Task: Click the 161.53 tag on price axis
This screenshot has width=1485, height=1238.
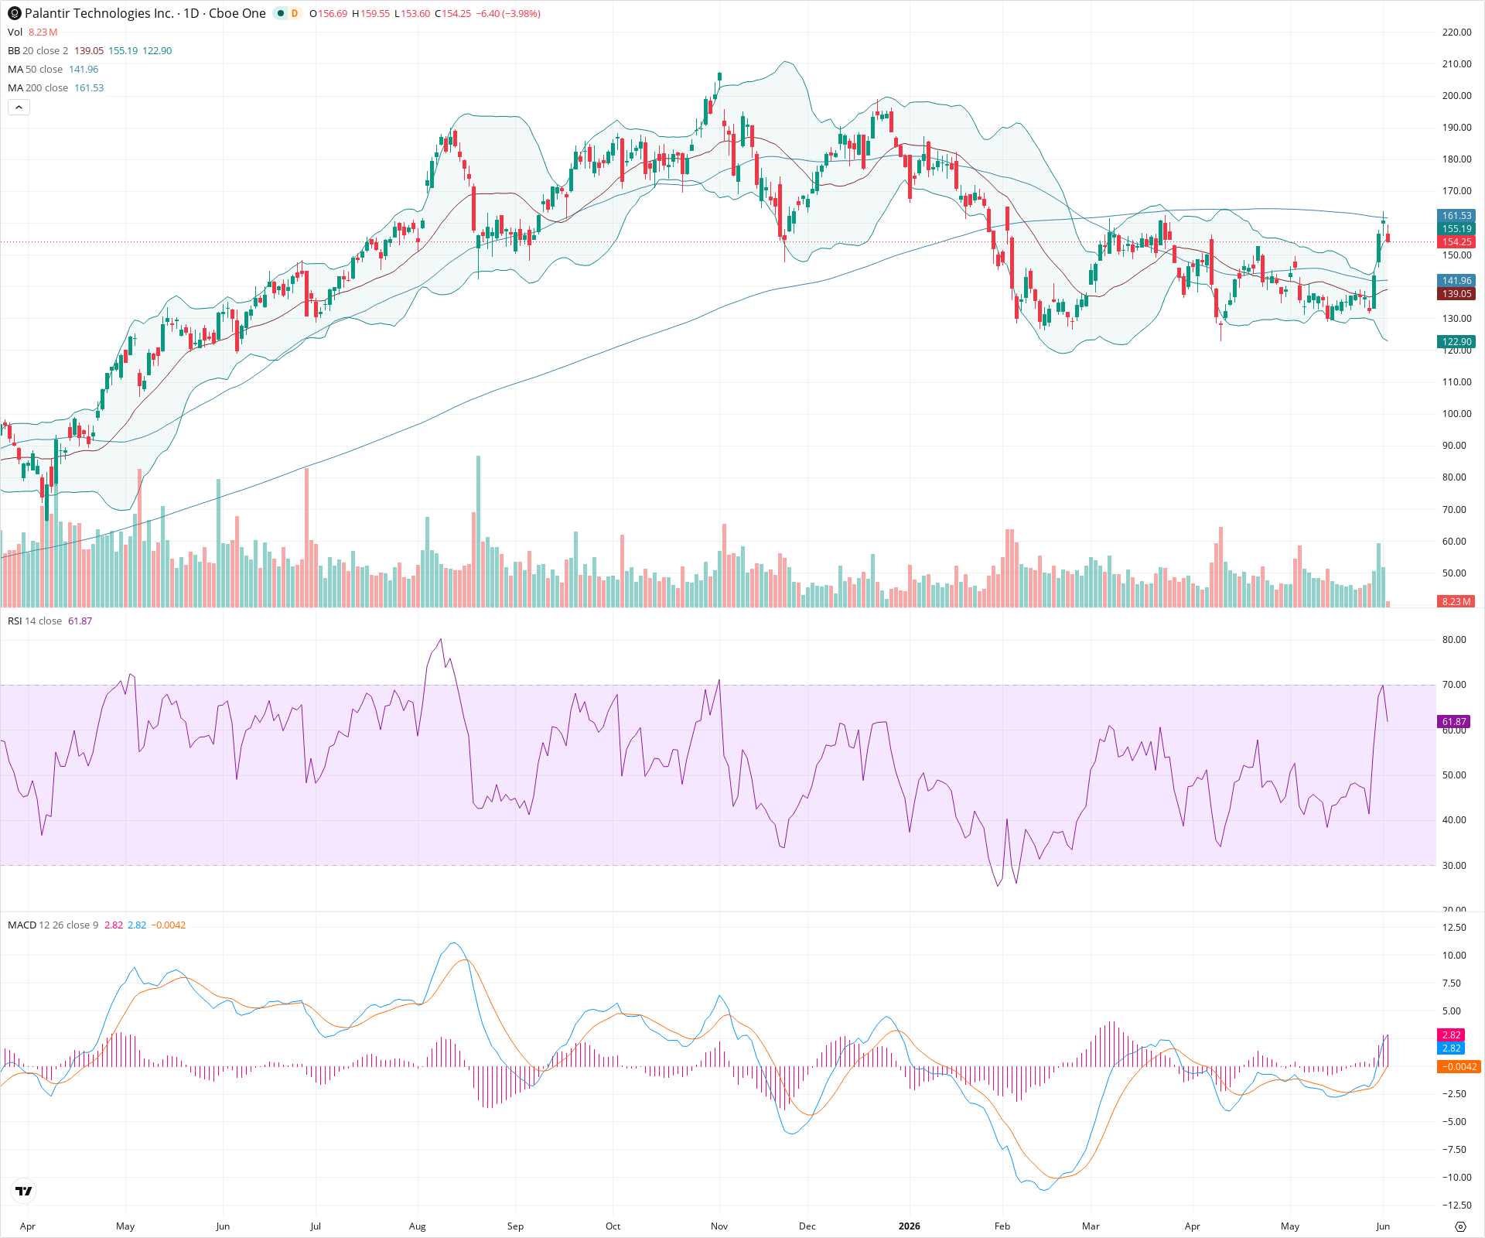Action: (x=1457, y=216)
